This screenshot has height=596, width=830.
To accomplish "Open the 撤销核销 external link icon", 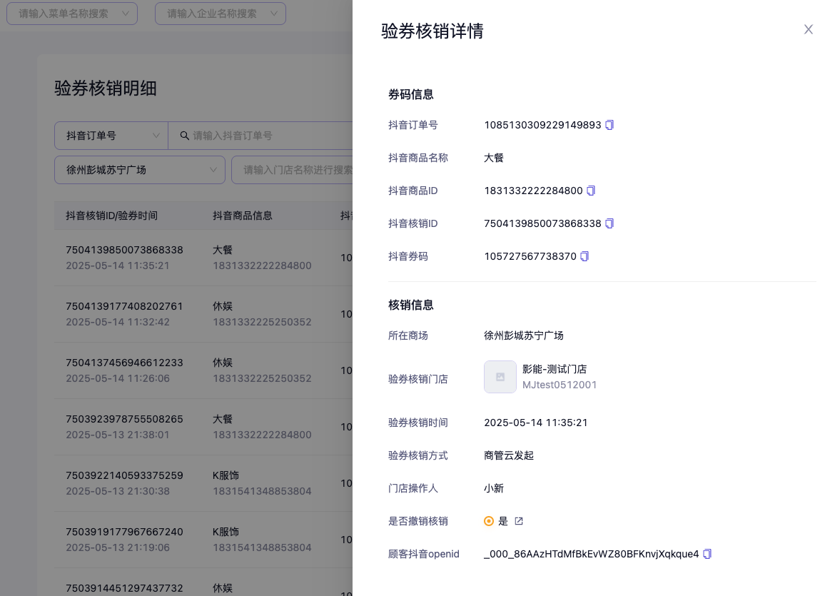I will [519, 521].
